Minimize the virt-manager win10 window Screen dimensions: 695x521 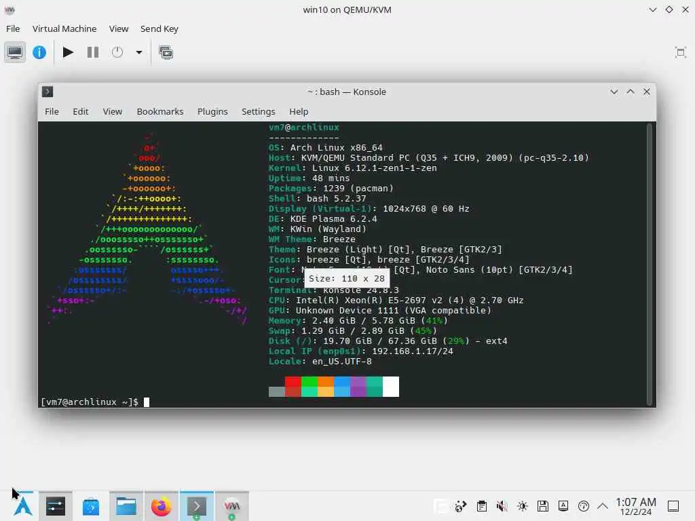click(652, 9)
